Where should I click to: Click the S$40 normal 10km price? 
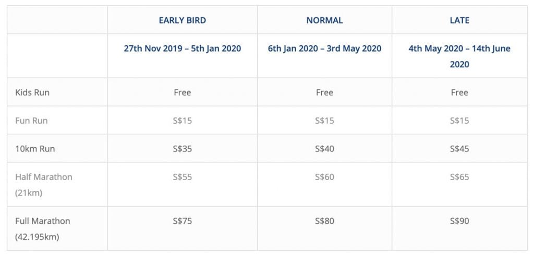324,149
